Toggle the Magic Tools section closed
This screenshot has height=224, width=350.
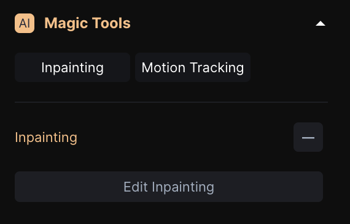(321, 23)
